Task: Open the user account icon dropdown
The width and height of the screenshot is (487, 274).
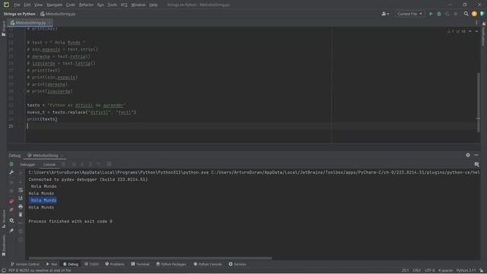Action: pos(385,14)
